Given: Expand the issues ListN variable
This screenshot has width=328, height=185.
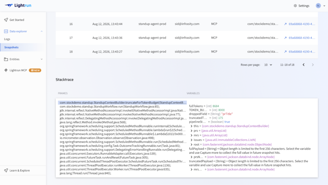Looking at the screenshot, I should tap(192, 140).
